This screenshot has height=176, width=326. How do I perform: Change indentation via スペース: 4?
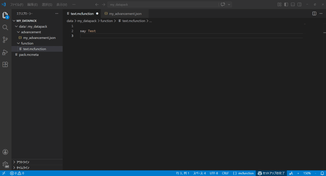[199, 173]
